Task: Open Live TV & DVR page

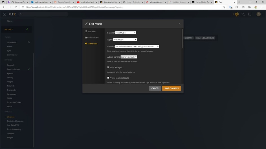Action: 13,125
